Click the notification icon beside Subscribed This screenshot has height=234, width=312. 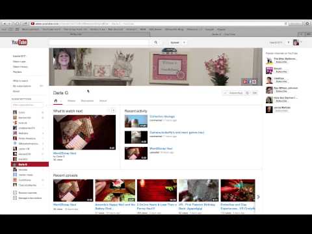(x=247, y=93)
